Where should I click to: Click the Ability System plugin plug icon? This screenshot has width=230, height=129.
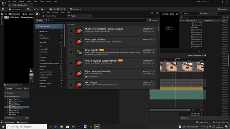(x=79, y=31)
